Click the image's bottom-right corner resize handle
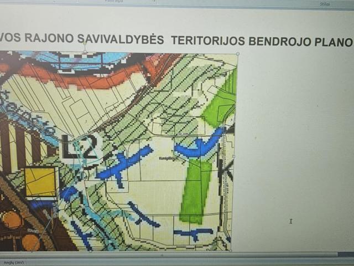 (x=231, y=250)
